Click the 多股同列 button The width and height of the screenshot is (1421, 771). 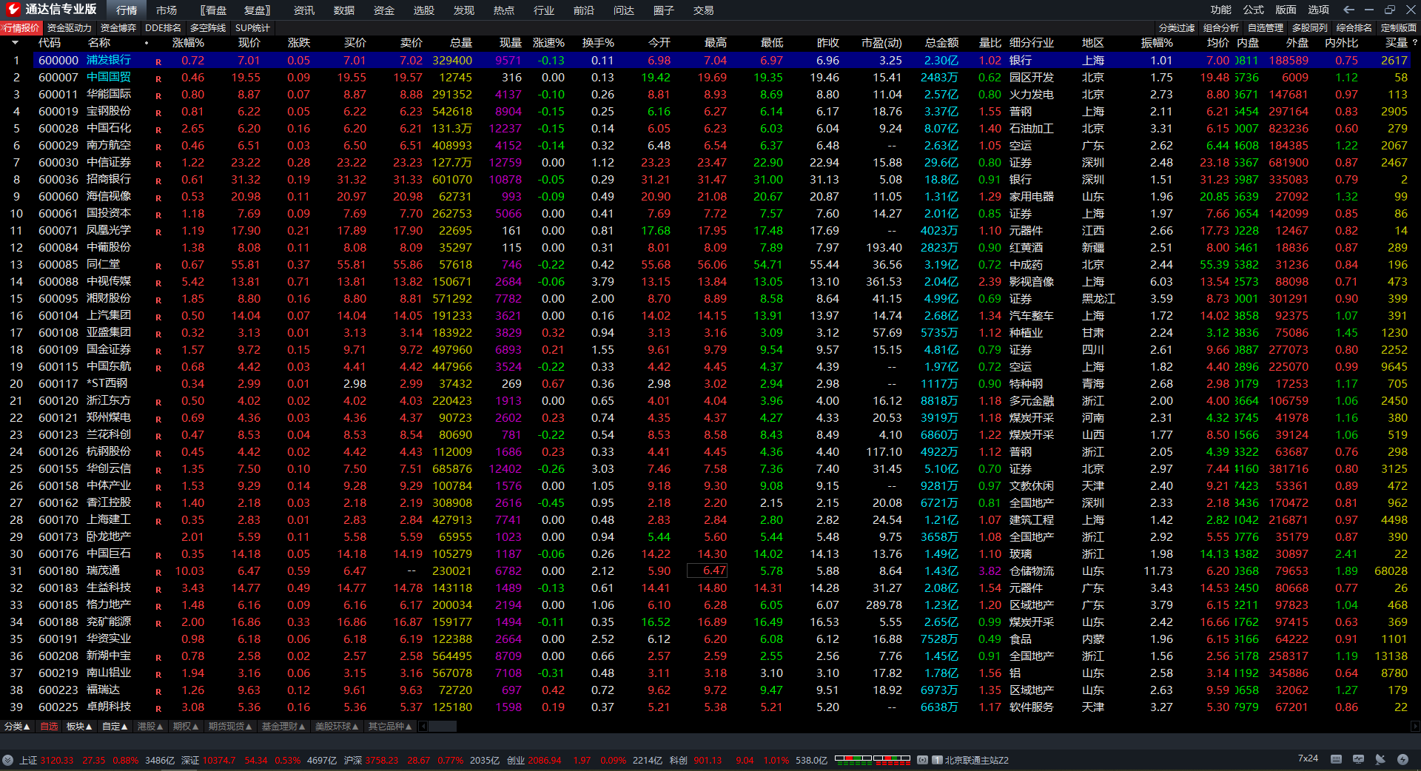[1310, 28]
